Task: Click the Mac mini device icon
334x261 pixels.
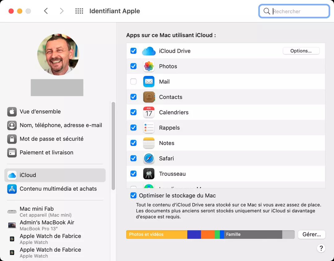Action: coord(12,212)
